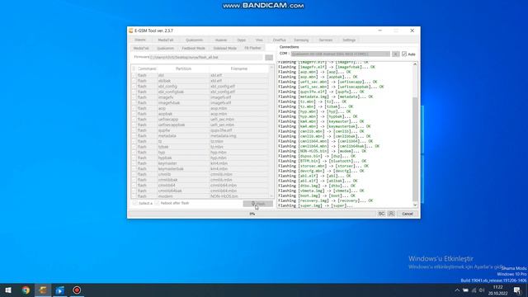Click the NON-HLOS.bin filename cell
The image size is (528, 297).
(x=224, y=196)
